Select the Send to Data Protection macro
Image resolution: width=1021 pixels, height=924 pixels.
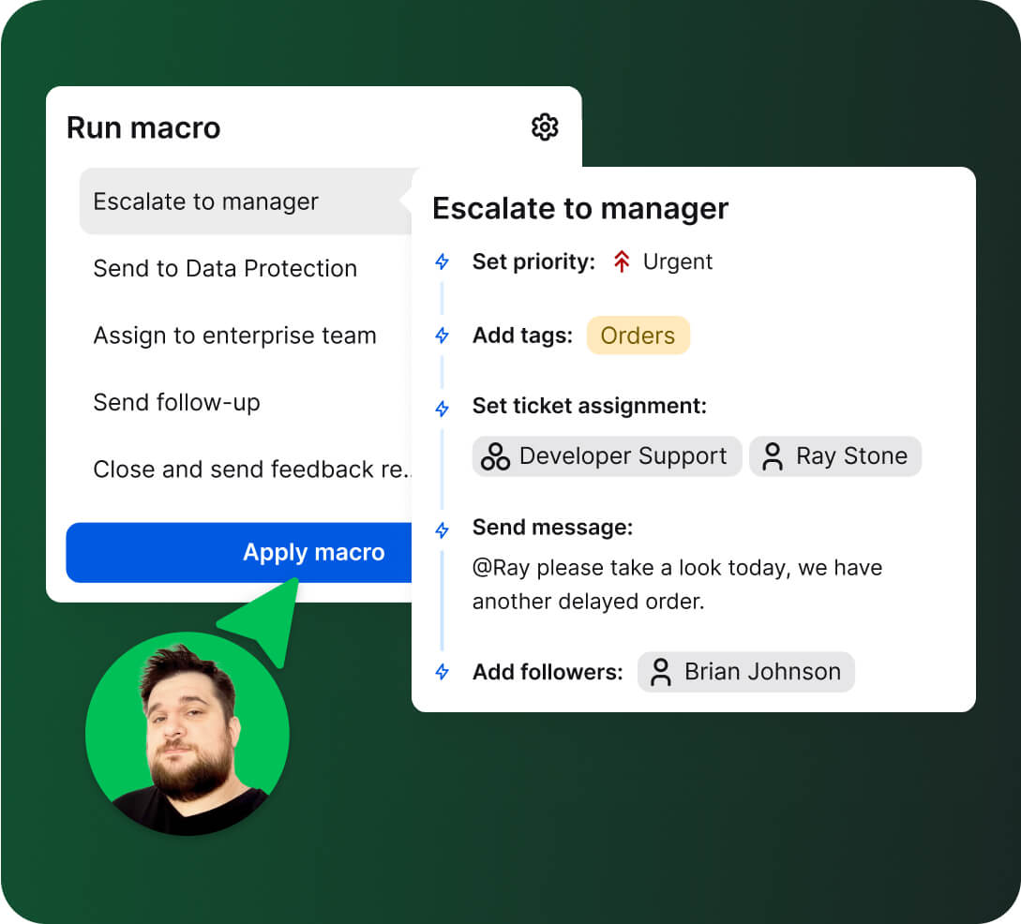point(225,269)
